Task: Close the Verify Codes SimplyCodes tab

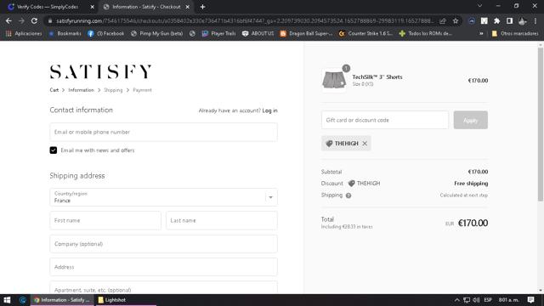Action: [93, 7]
